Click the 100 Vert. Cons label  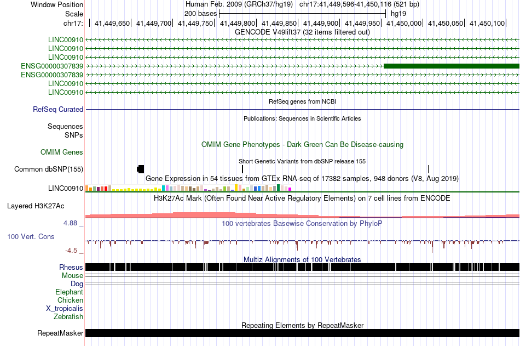(31, 237)
